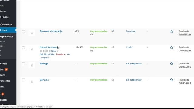
Task: Click $5 price in Gaseosa de Naranja row
Action: pyautogui.click(x=112, y=31)
